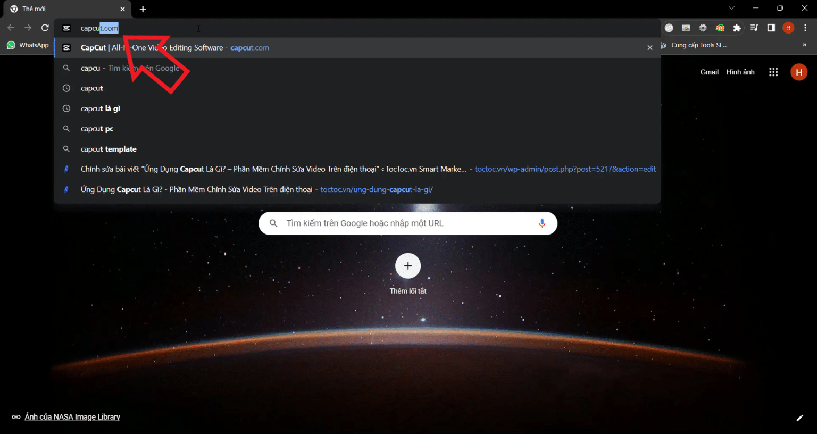Open the toctoc.vn/ung-dung-capcut-la-gi suggestion
817x434 pixels.
tap(357, 189)
